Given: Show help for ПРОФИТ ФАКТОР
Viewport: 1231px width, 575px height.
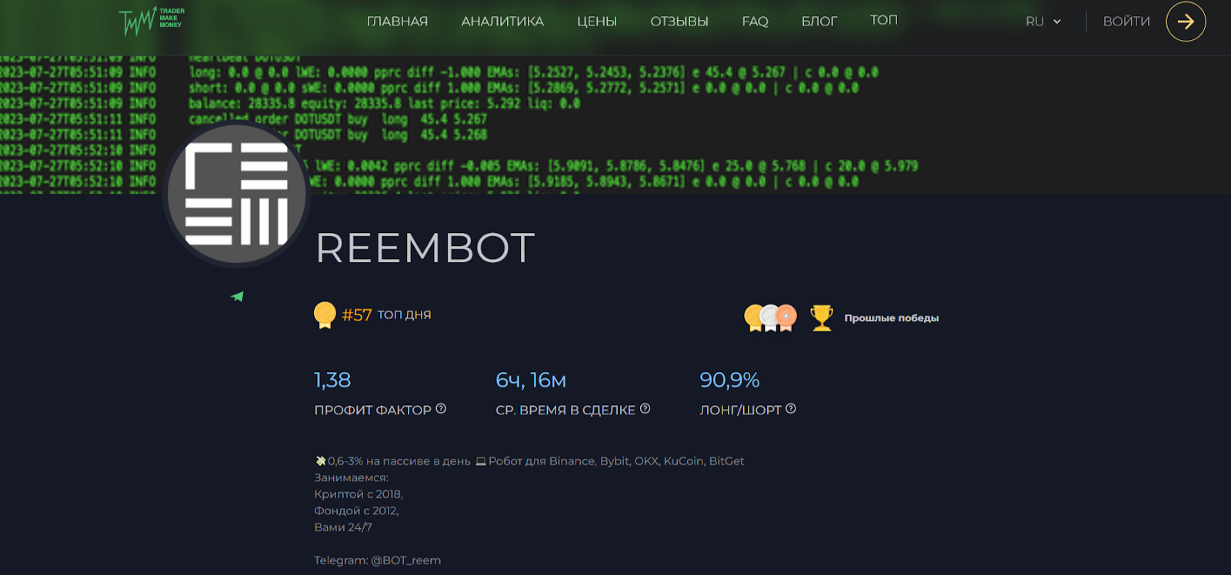Looking at the screenshot, I should 441,409.
